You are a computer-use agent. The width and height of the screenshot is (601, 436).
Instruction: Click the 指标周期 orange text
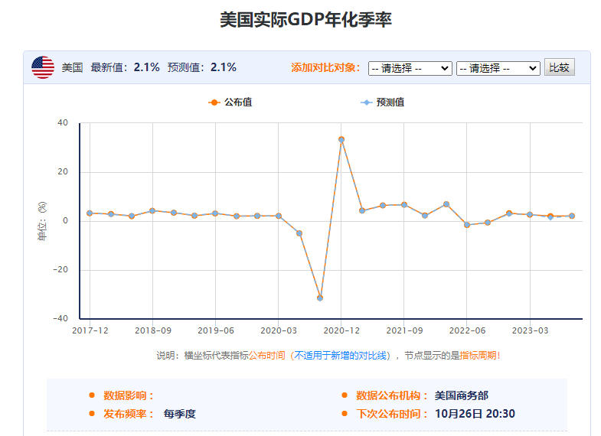[x=478, y=356]
